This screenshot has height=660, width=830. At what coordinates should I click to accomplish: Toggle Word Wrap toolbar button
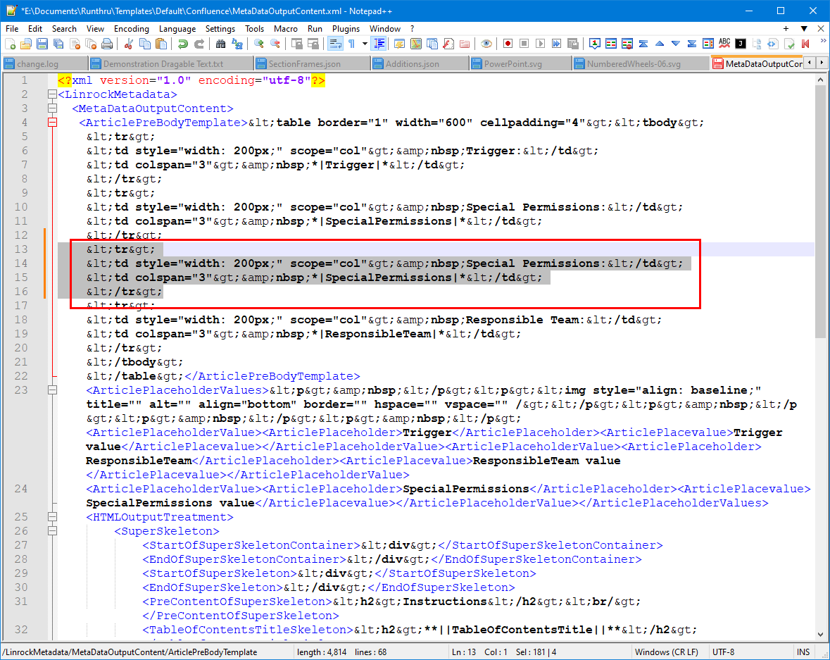point(335,44)
